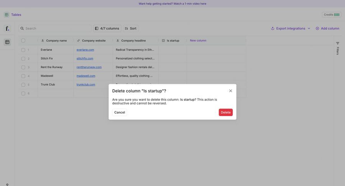The width and height of the screenshot is (345, 186).
Task: Check the box for empty row 6
Action: click(23, 93)
